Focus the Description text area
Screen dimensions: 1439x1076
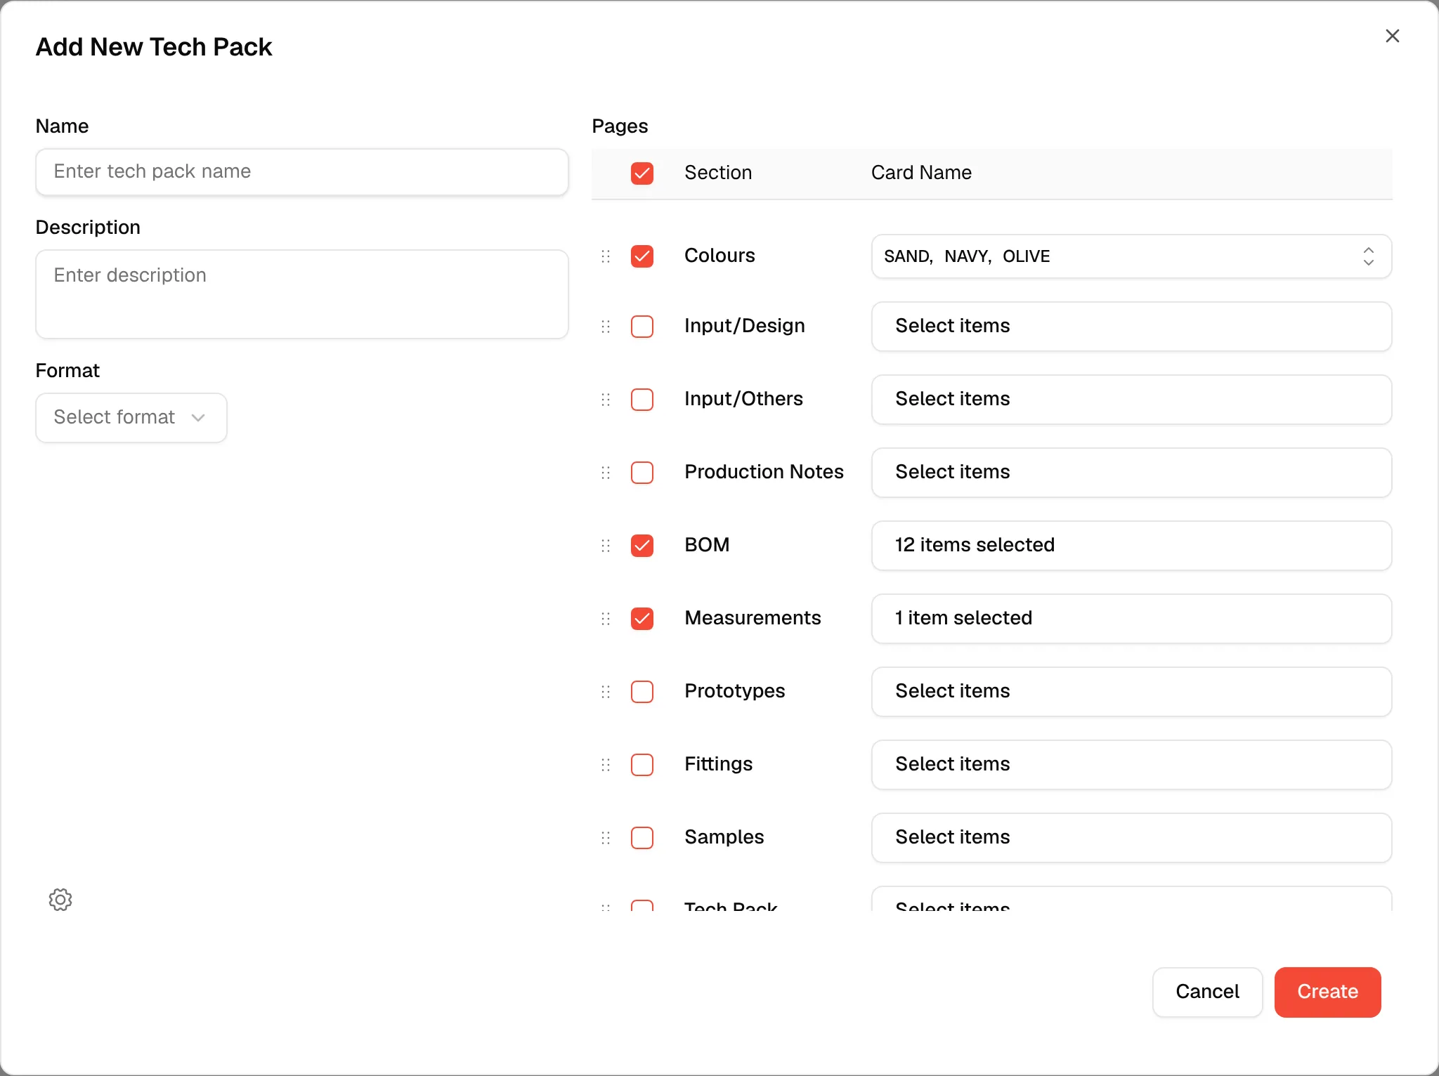pos(302,294)
